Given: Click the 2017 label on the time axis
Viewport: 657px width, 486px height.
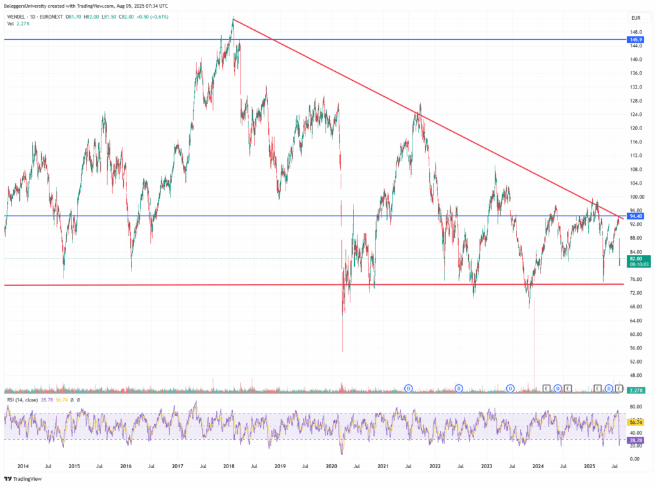Looking at the screenshot, I should [x=177, y=466].
